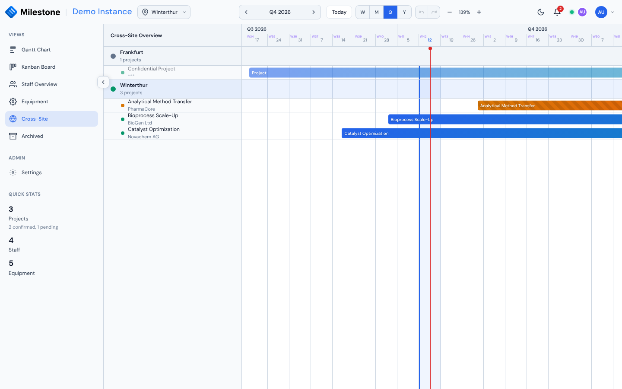Click the 139% zoom level
Viewport: 622px width, 389px height.
[464, 12]
